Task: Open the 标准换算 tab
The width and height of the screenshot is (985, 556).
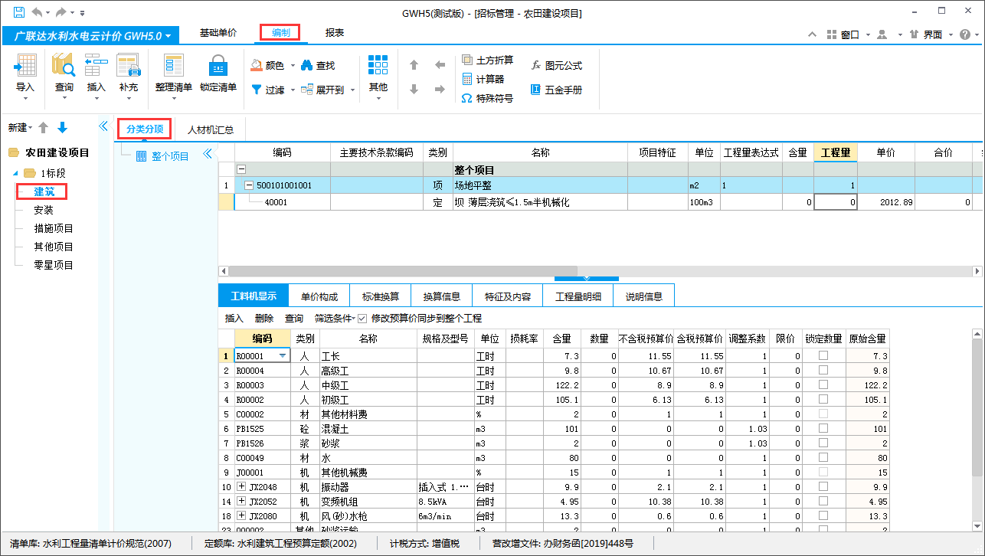Action: tap(381, 296)
